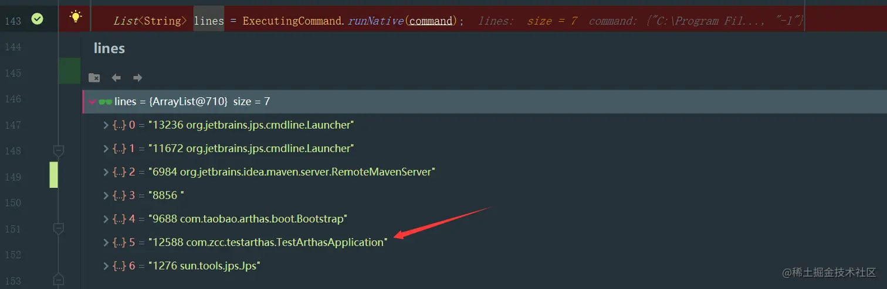This screenshot has width=887, height=289.
Task: Select row "13236 org.jetbrains.jps.cmdline.Launcher"
Action: (x=485, y=125)
